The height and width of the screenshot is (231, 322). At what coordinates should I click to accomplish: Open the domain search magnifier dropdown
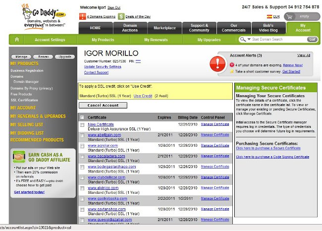coord(244,39)
